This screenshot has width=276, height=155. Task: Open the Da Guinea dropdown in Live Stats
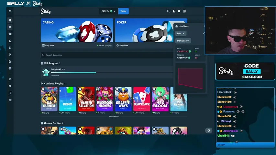click(183, 41)
